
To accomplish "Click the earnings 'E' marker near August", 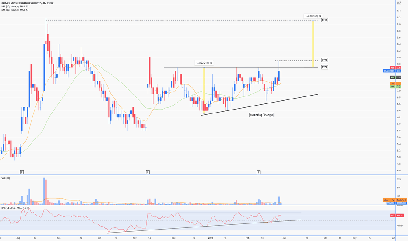I will pyautogui.click(x=22, y=172).
